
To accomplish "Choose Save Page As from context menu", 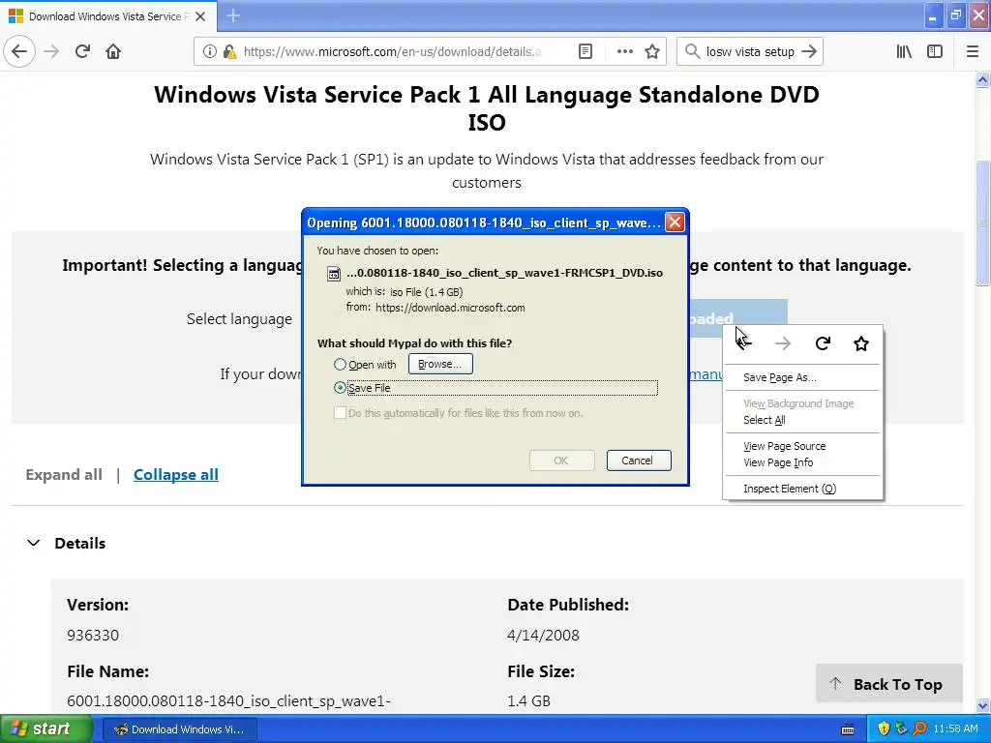I will pyautogui.click(x=802, y=377).
